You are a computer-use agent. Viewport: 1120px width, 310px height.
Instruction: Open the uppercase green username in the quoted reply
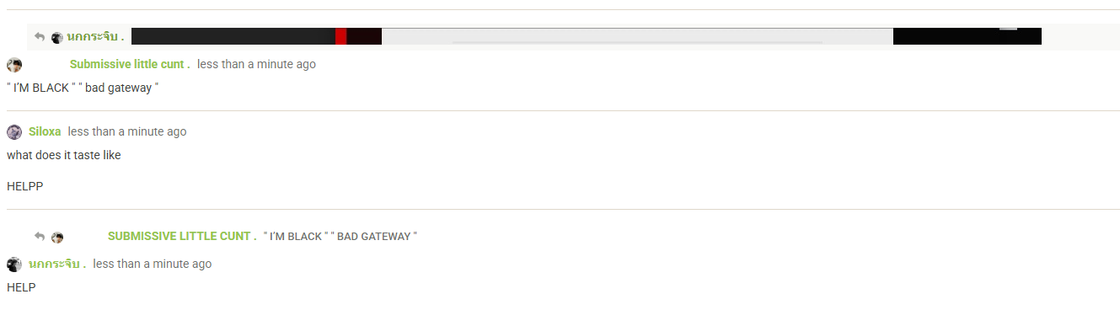click(x=182, y=236)
